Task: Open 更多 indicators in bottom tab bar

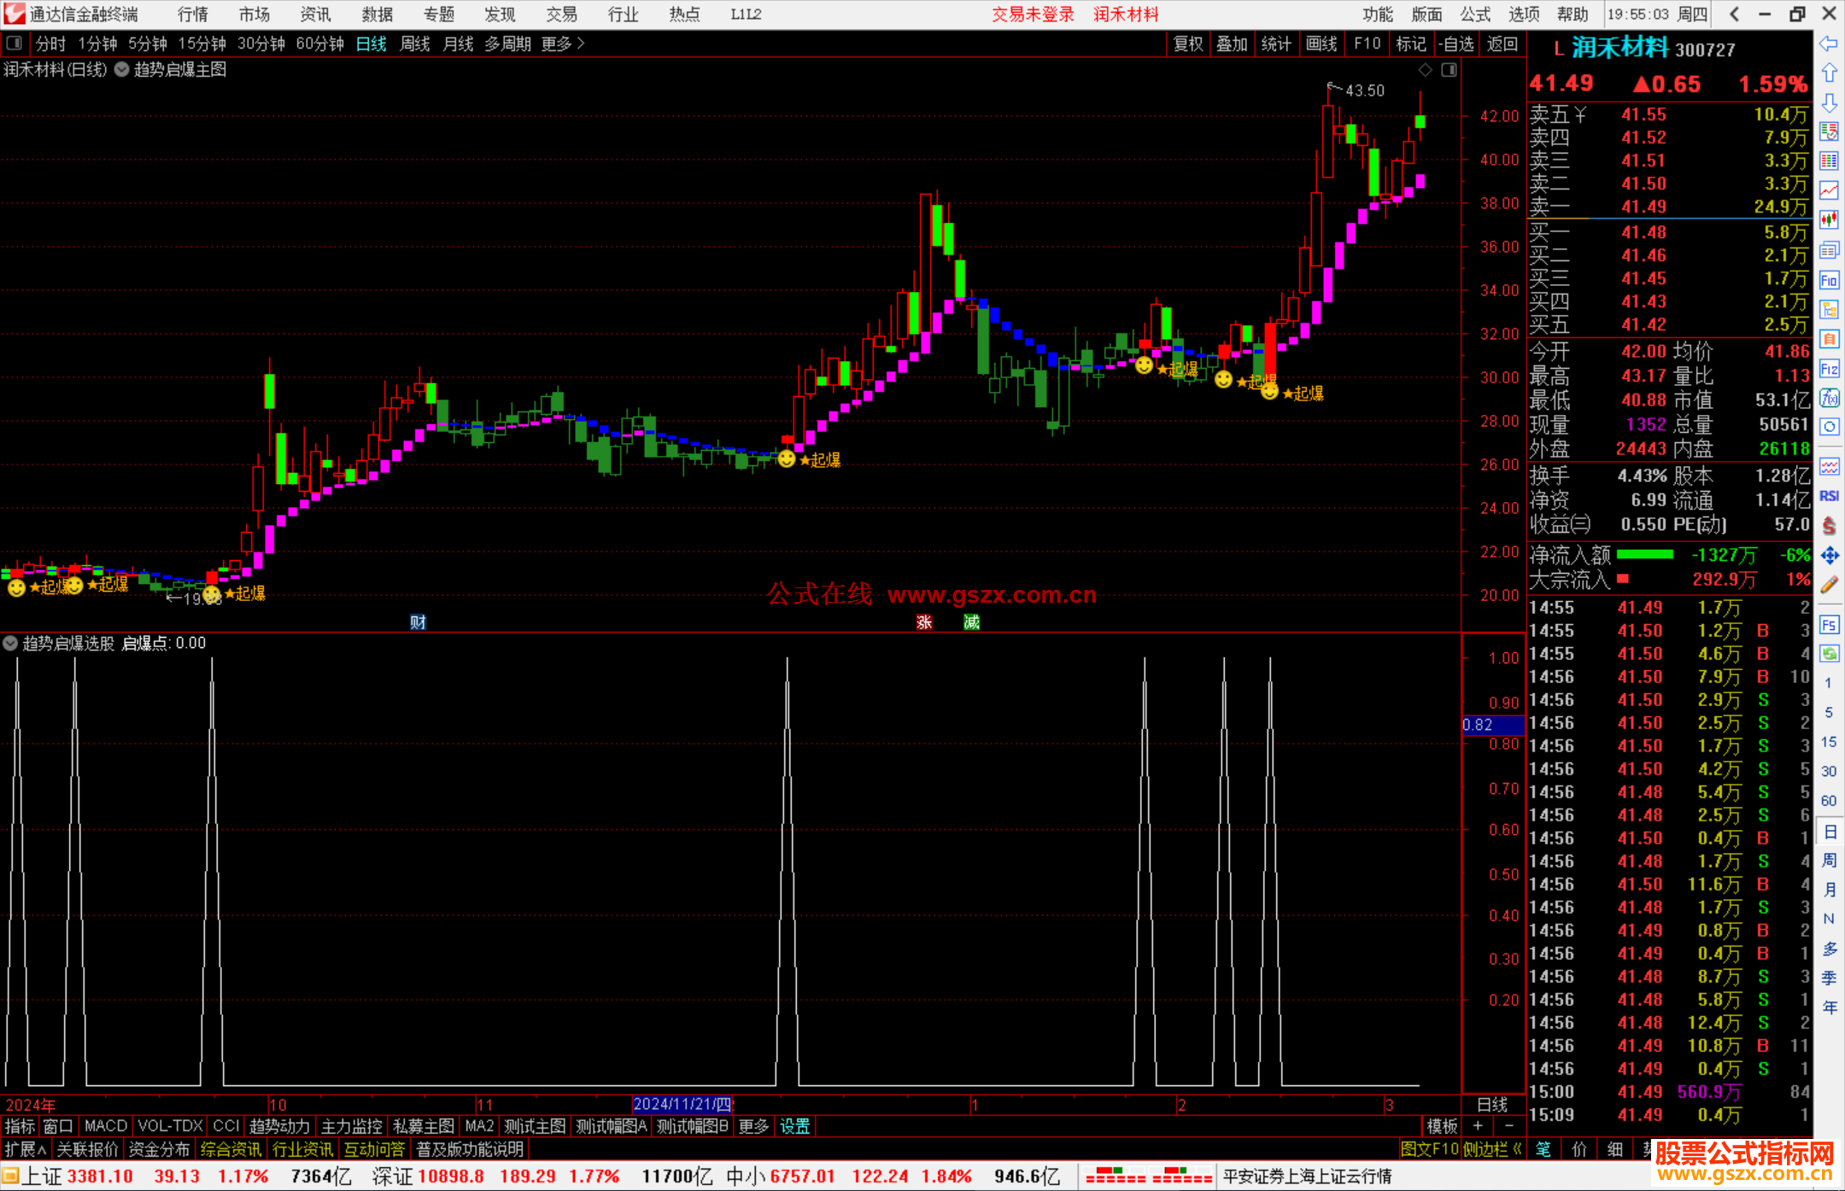Action: click(753, 1127)
